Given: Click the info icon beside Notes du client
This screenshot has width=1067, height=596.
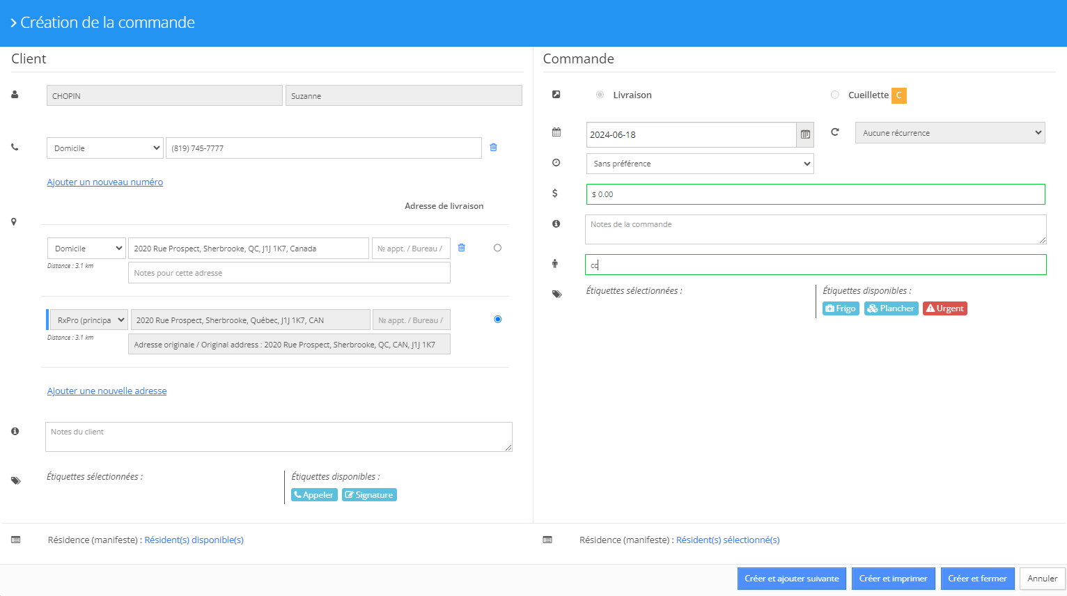Looking at the screenshot, I should point(15,431).
